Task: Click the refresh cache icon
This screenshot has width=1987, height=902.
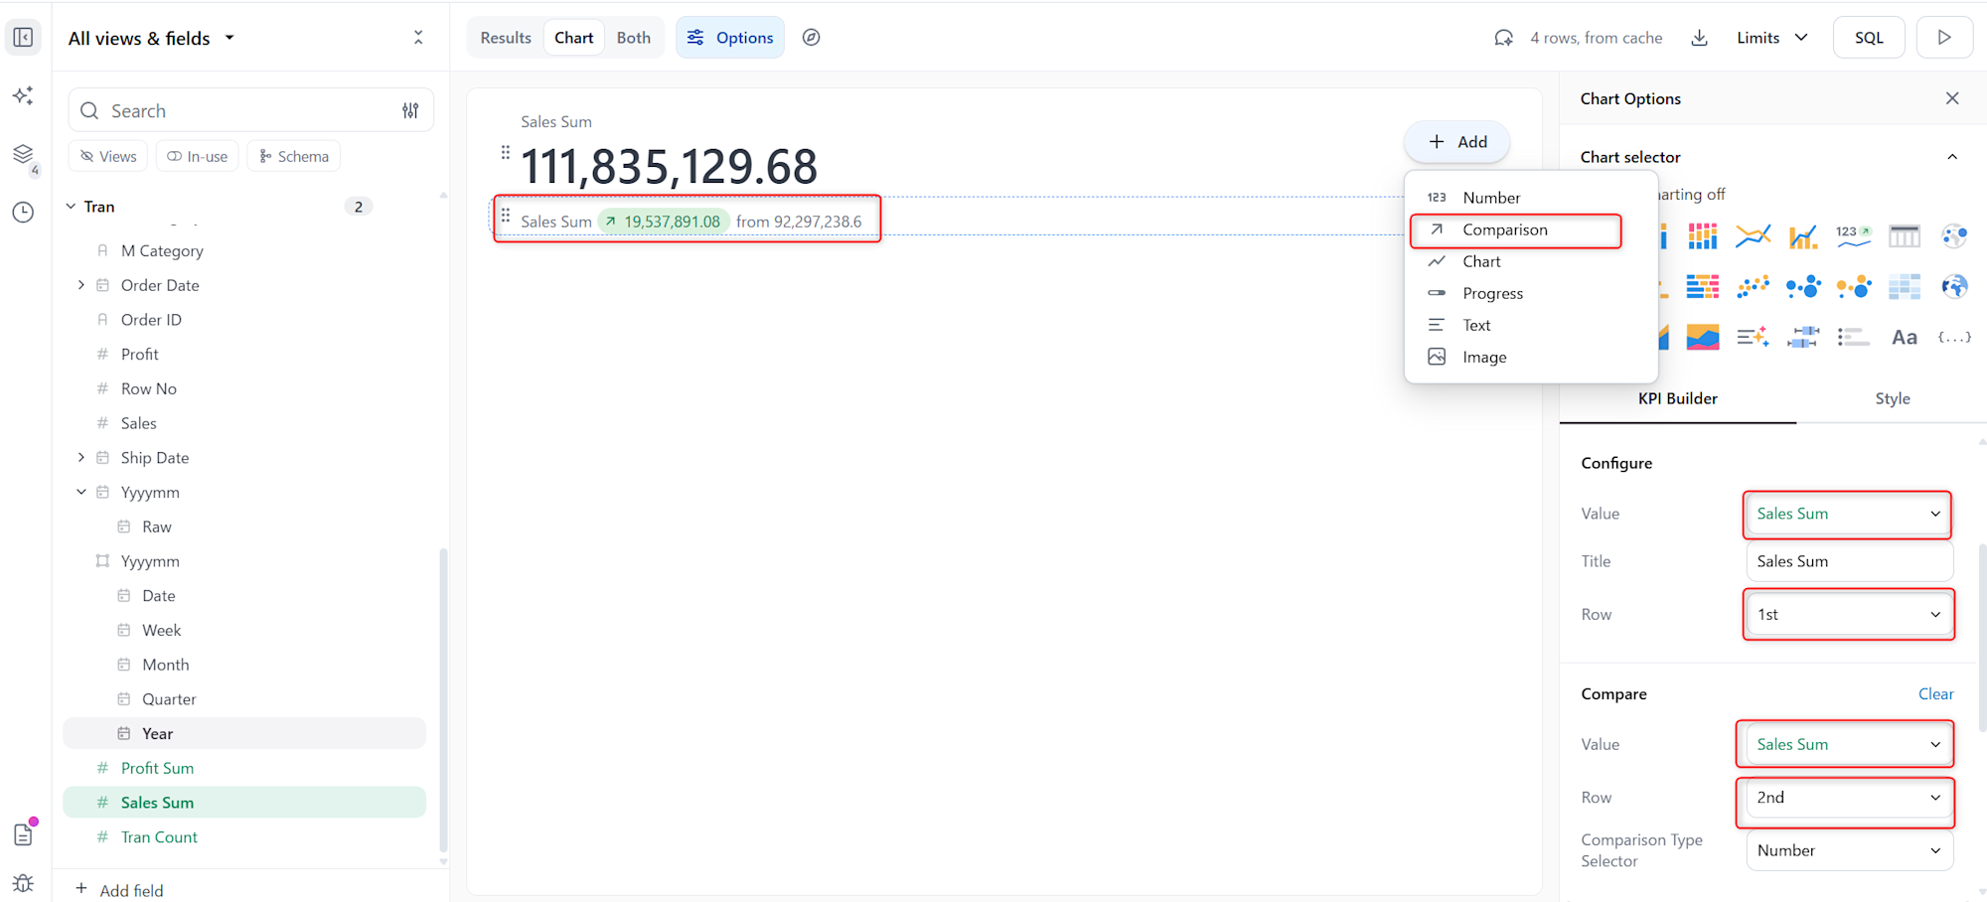Action: click(1504, 38)
